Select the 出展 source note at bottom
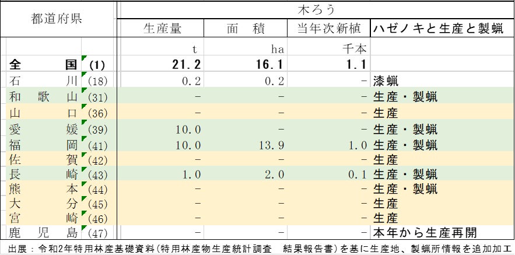515x255 pixels. (x=257, y=249)
